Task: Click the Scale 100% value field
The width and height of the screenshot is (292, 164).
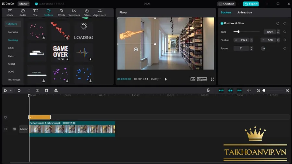Action: (x=270, y=32)
